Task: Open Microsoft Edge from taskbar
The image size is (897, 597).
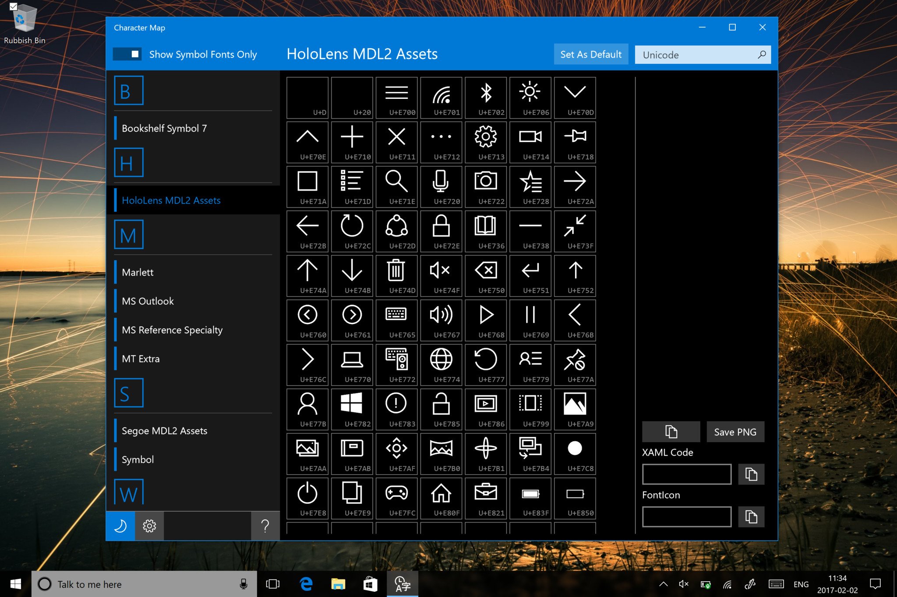Action: tap(306, 584)
